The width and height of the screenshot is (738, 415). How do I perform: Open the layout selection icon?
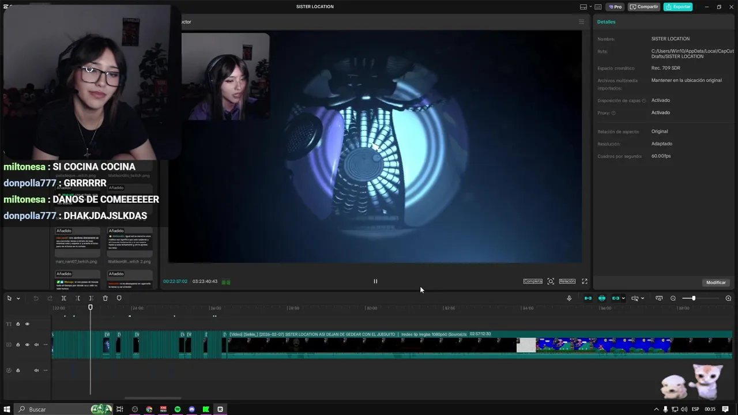[583, 7]
